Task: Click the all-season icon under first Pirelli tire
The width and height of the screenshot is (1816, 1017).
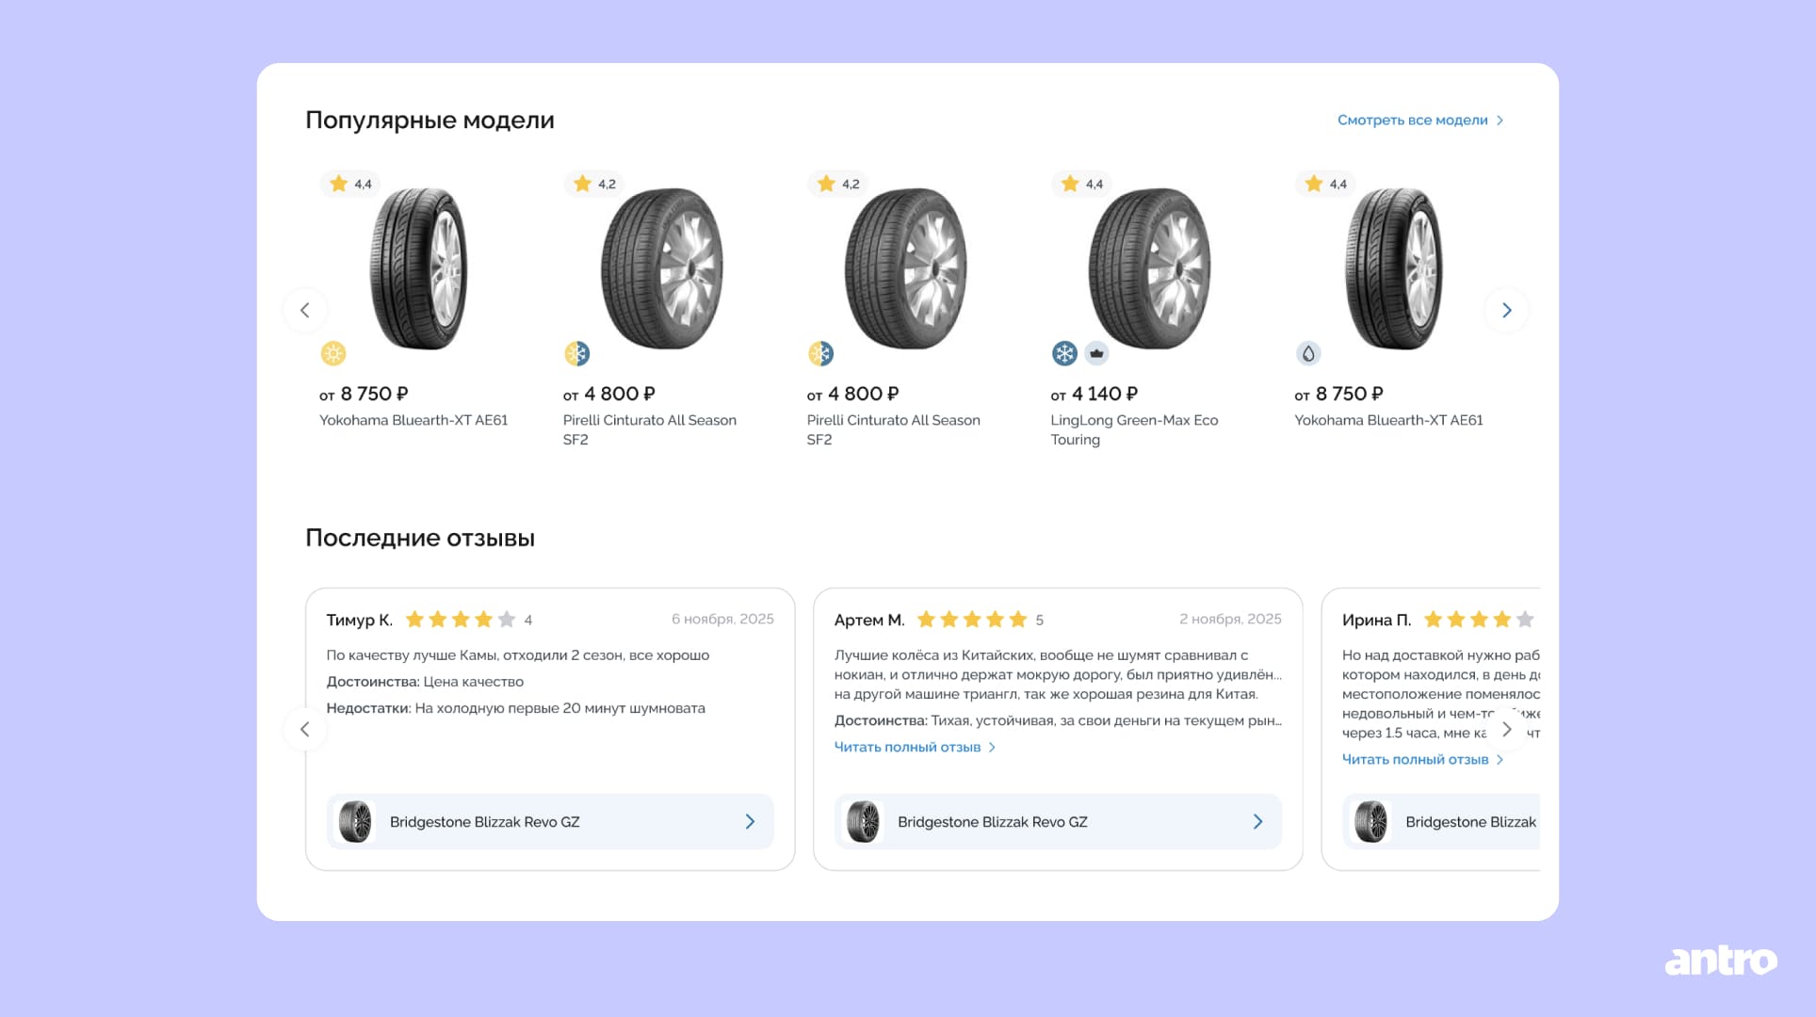Action: 576,353
